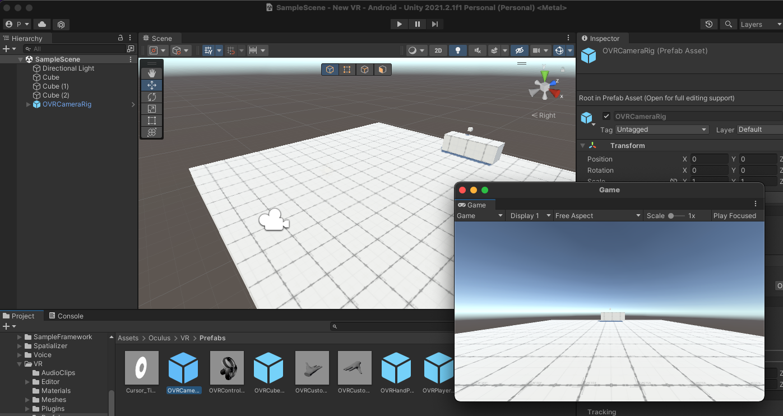This screenshot has width=783, height=416.
Task: Click the global search magnifier icon
Action: [728, 24]
